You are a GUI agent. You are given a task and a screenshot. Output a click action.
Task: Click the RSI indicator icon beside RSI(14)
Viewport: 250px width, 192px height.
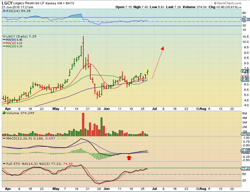pyautogui.click(x=4, y=11)
